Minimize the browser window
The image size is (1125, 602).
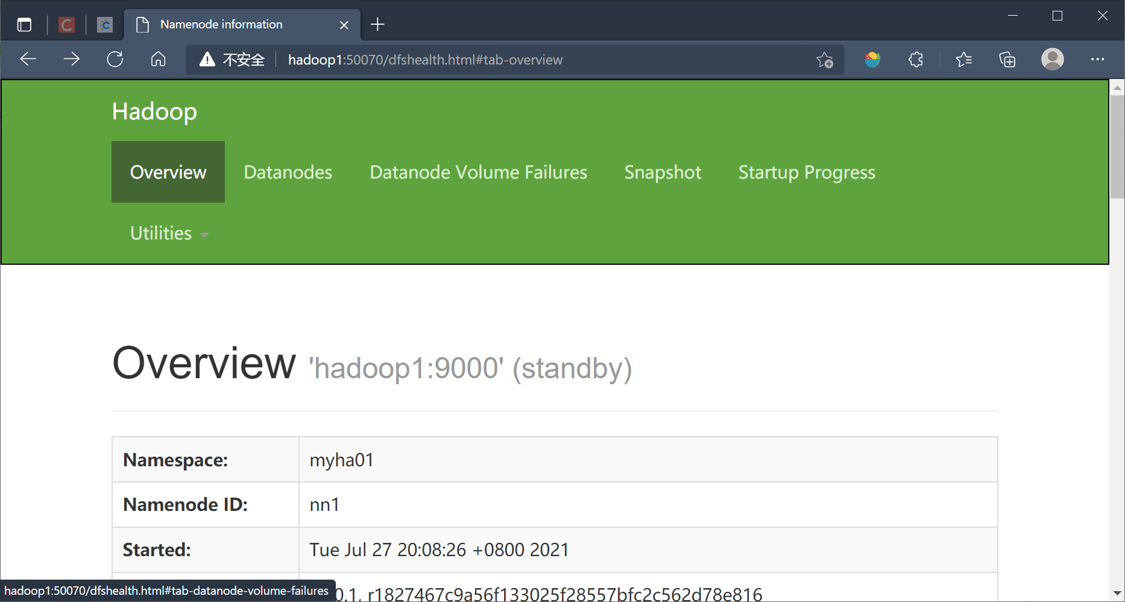(1013, 16)
